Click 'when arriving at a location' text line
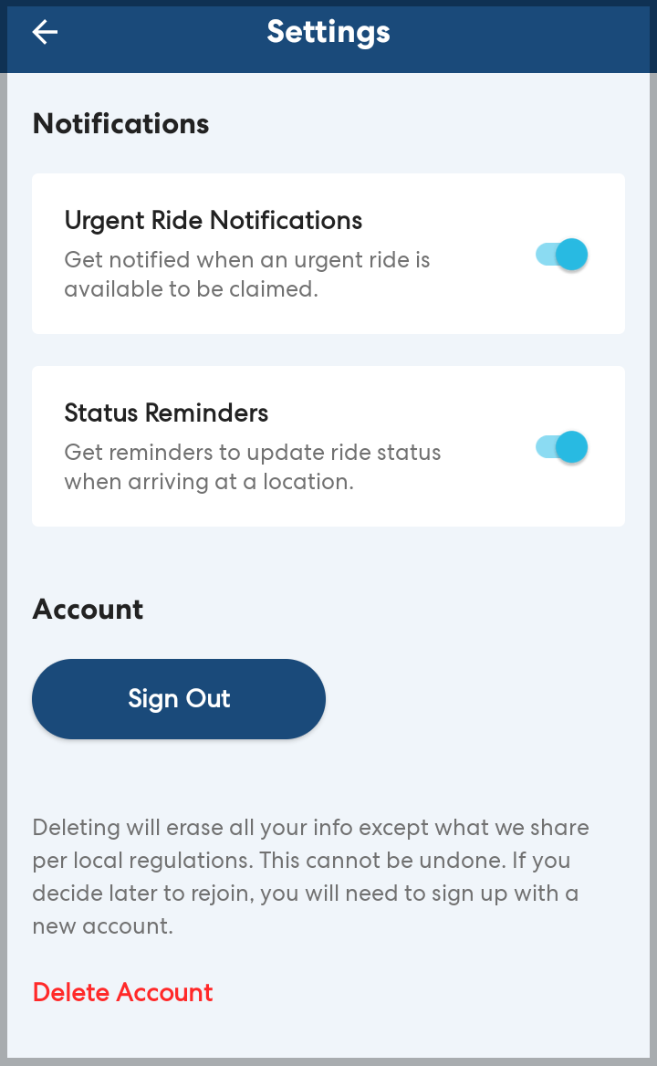Viewport: 657px width, 1066px height. (x=208, y=483)
